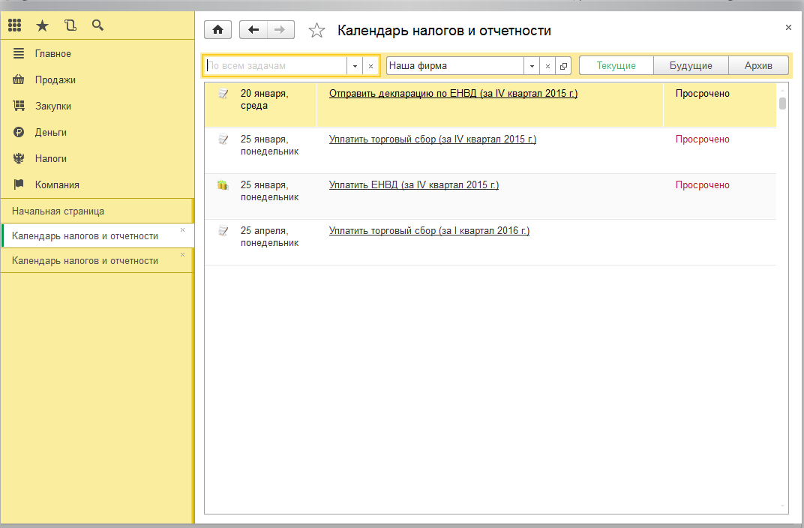Open the sections grid menu icon
Viewport: 804px width, 528px height.
tap(14, 25)
